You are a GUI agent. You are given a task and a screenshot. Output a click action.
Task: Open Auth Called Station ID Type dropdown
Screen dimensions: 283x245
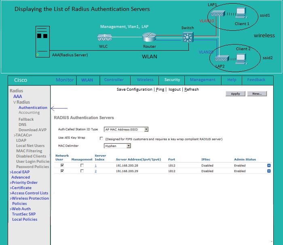click(x=126, y=129)
